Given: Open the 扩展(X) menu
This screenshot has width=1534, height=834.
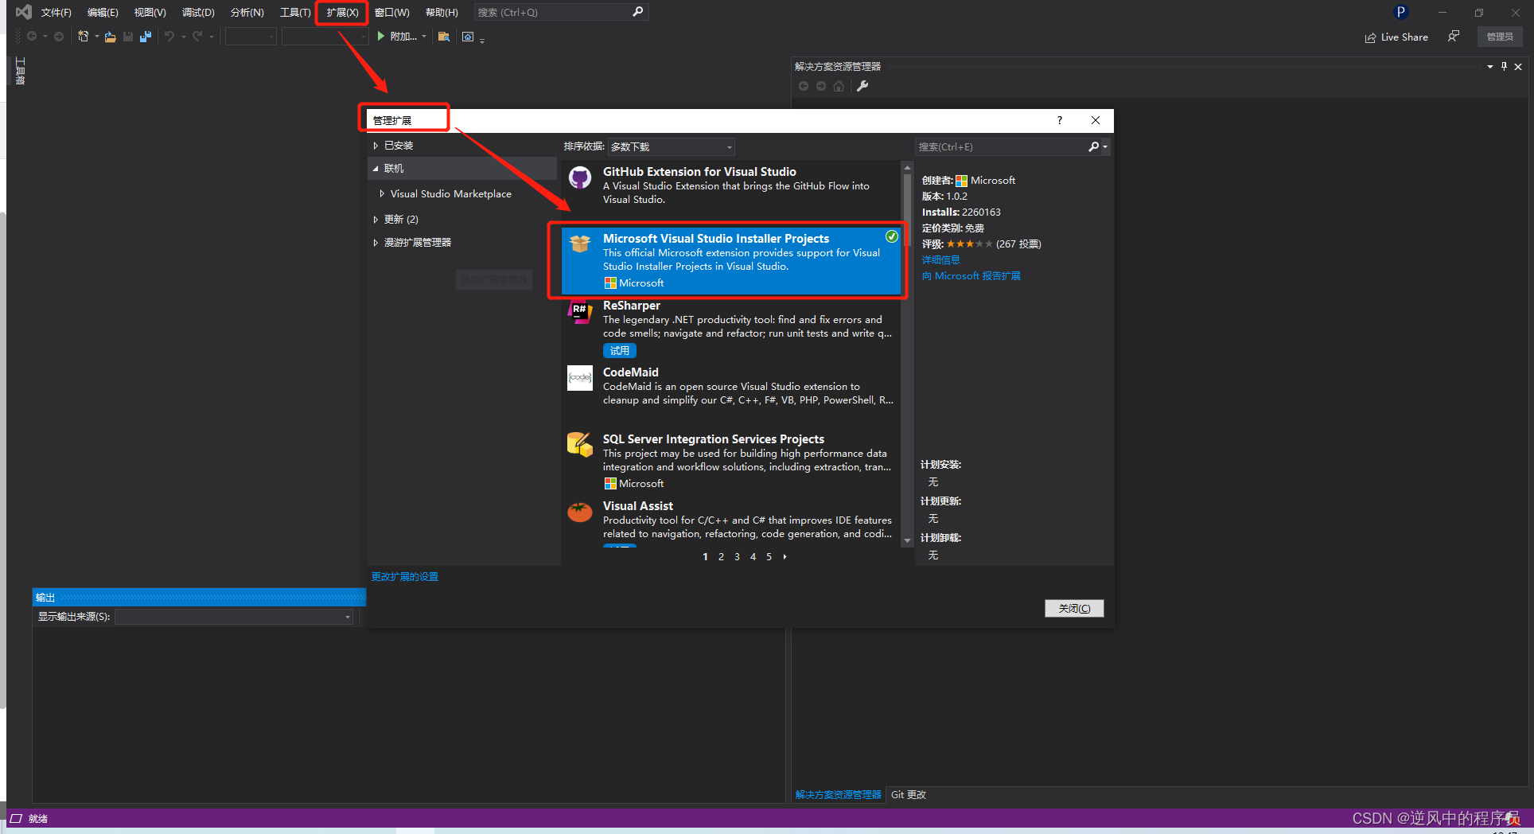Looking at the screenshot, I should [343, 12].
